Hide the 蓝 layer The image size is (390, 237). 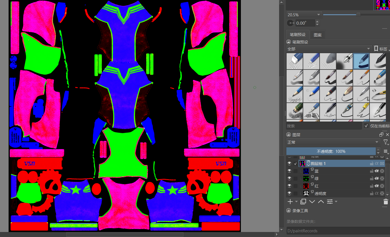click(x=289, y=171)
